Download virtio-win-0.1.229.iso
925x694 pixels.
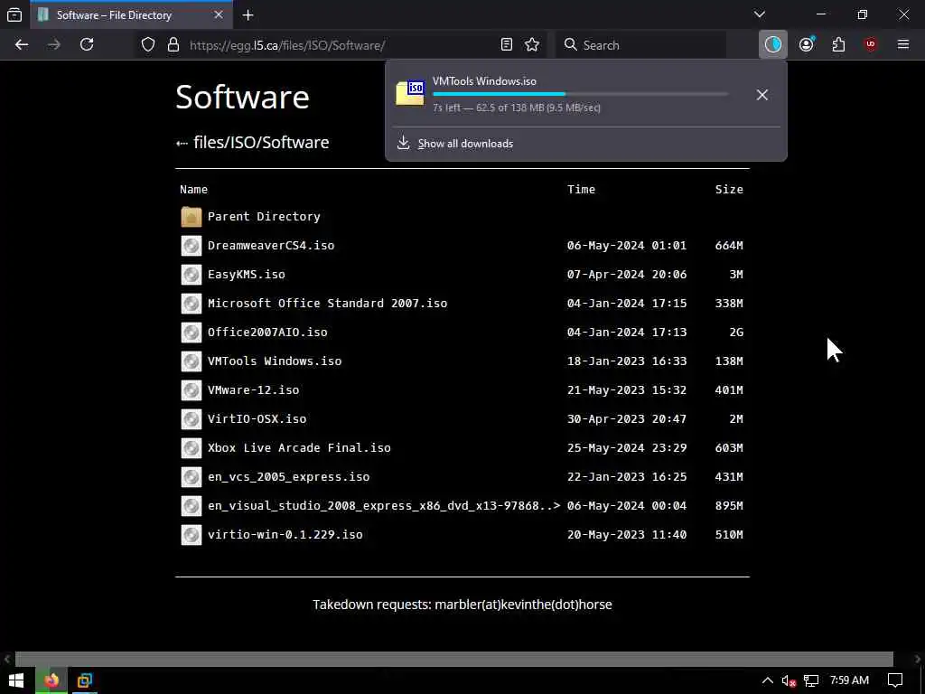point(285,535)
